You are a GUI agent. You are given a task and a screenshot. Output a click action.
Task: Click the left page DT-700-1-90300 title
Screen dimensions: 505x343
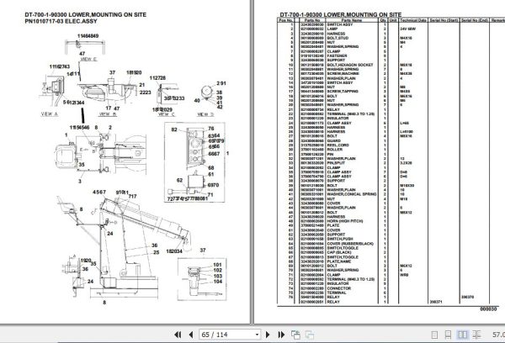pyautogui.click(x=85, y=15)
